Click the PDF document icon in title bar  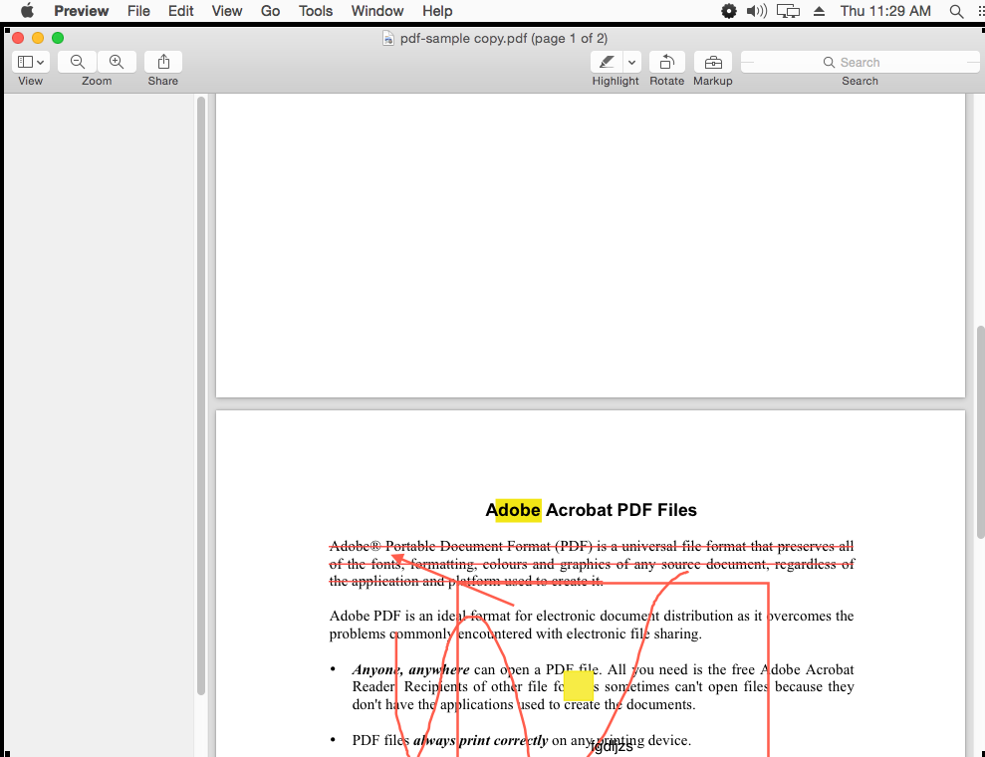pyautogui.click(x=388, y=38)
